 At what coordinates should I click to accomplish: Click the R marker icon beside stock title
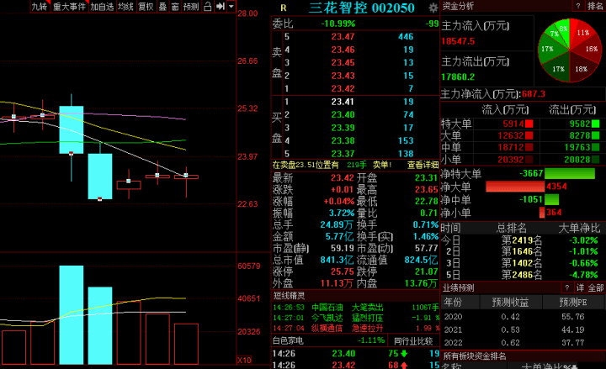click(284, 8)
